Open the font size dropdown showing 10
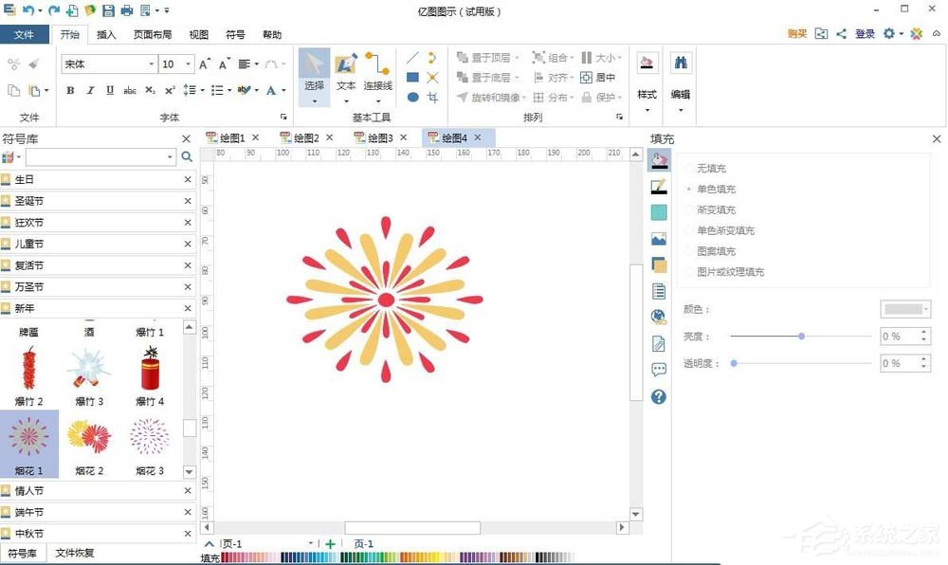Screen dimensions: 948x565 coord(187,64)
